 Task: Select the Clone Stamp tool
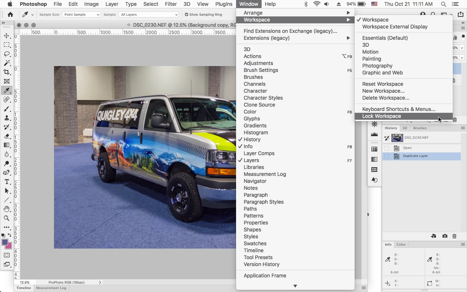click(x=7, y=118)
